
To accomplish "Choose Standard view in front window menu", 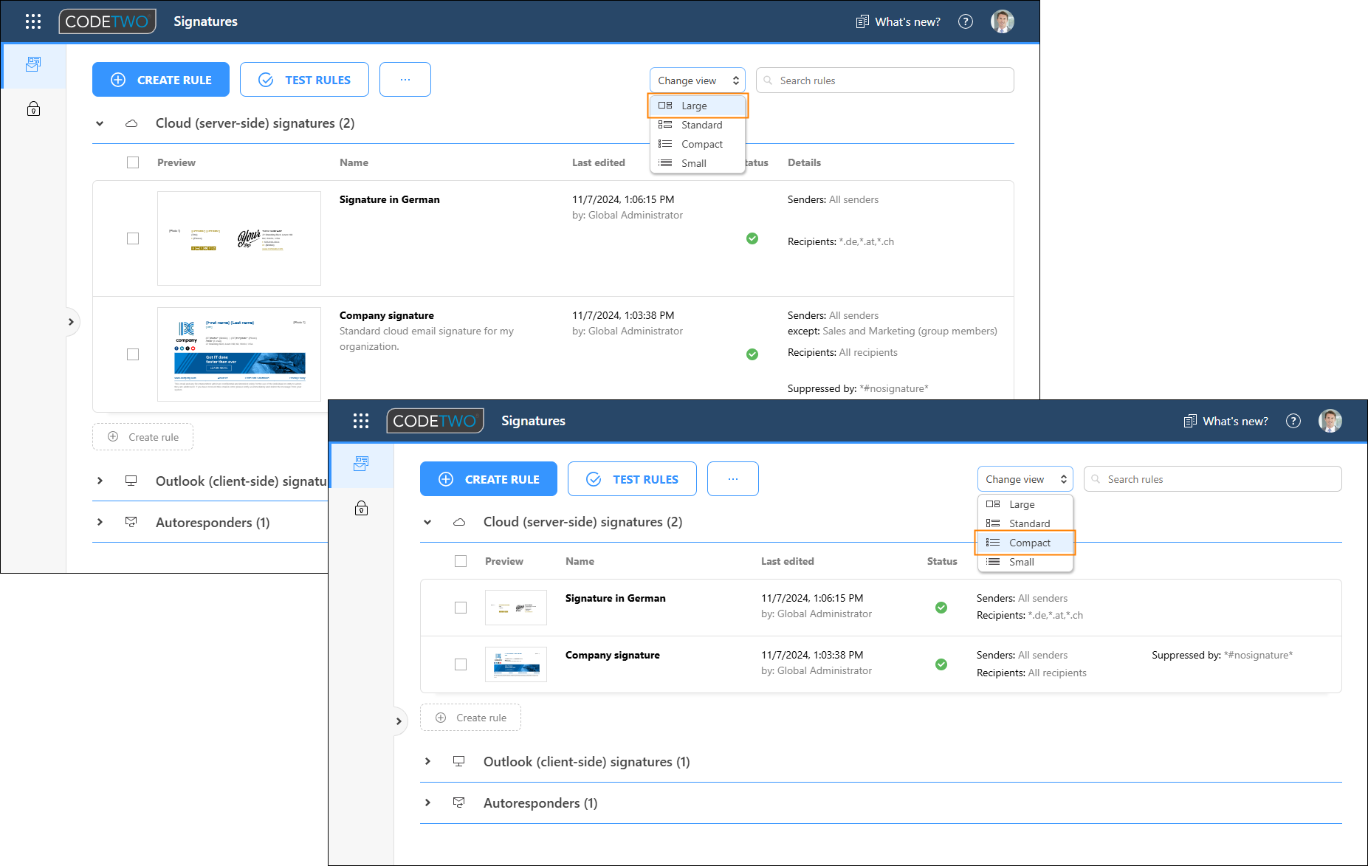I will [1025, 523].
